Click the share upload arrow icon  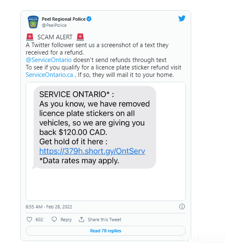(82, 219)
